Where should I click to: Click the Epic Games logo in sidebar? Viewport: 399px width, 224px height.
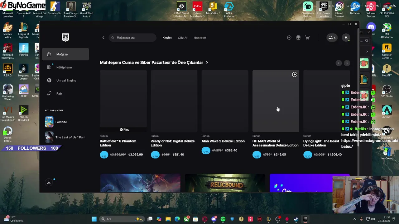65,37
